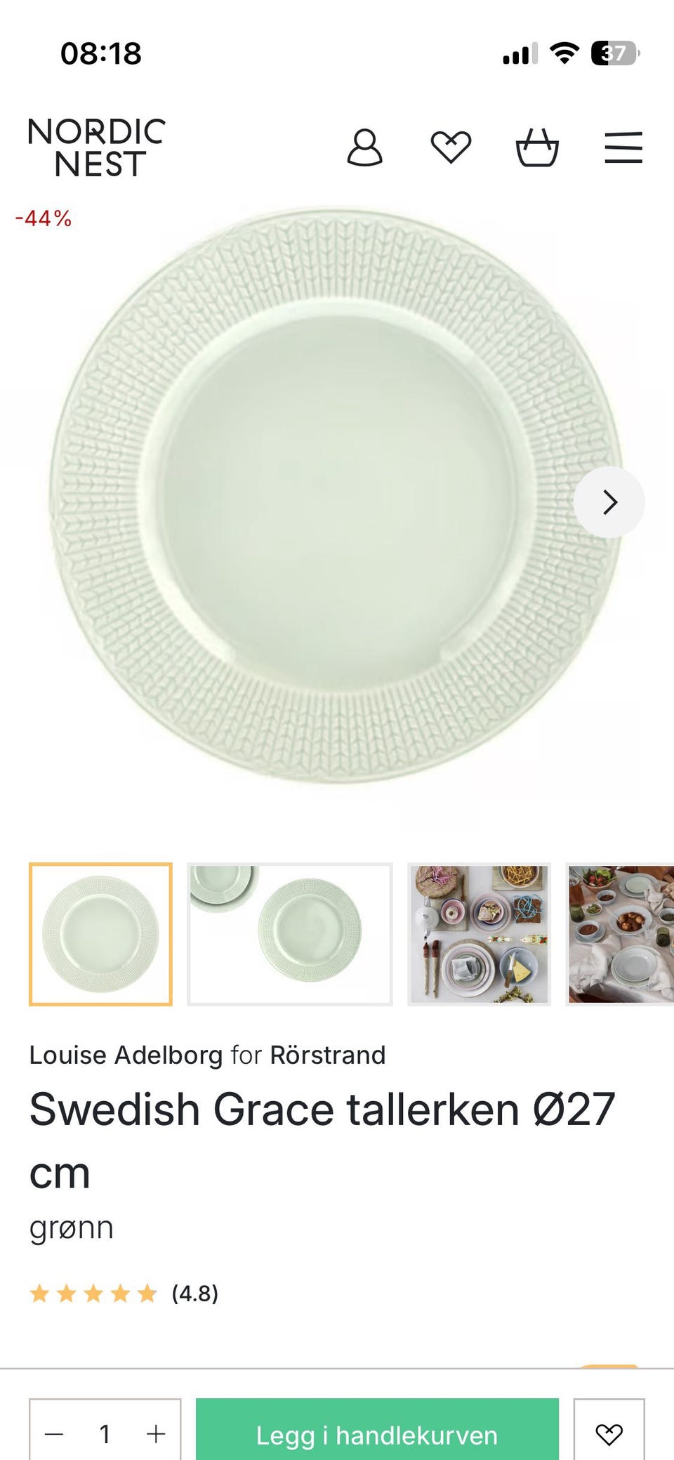674x1460 pixels.
Task: Open the hamburger menu
Action: (623, 147)
